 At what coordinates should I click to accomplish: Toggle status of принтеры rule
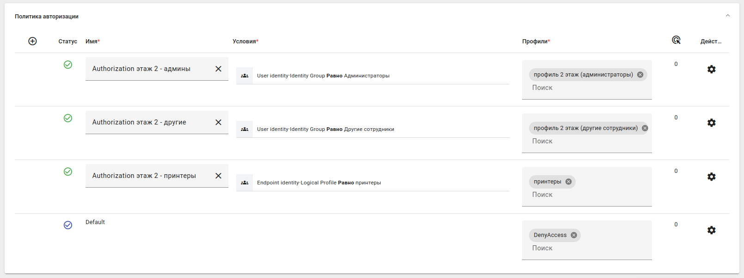pos(68,172)
